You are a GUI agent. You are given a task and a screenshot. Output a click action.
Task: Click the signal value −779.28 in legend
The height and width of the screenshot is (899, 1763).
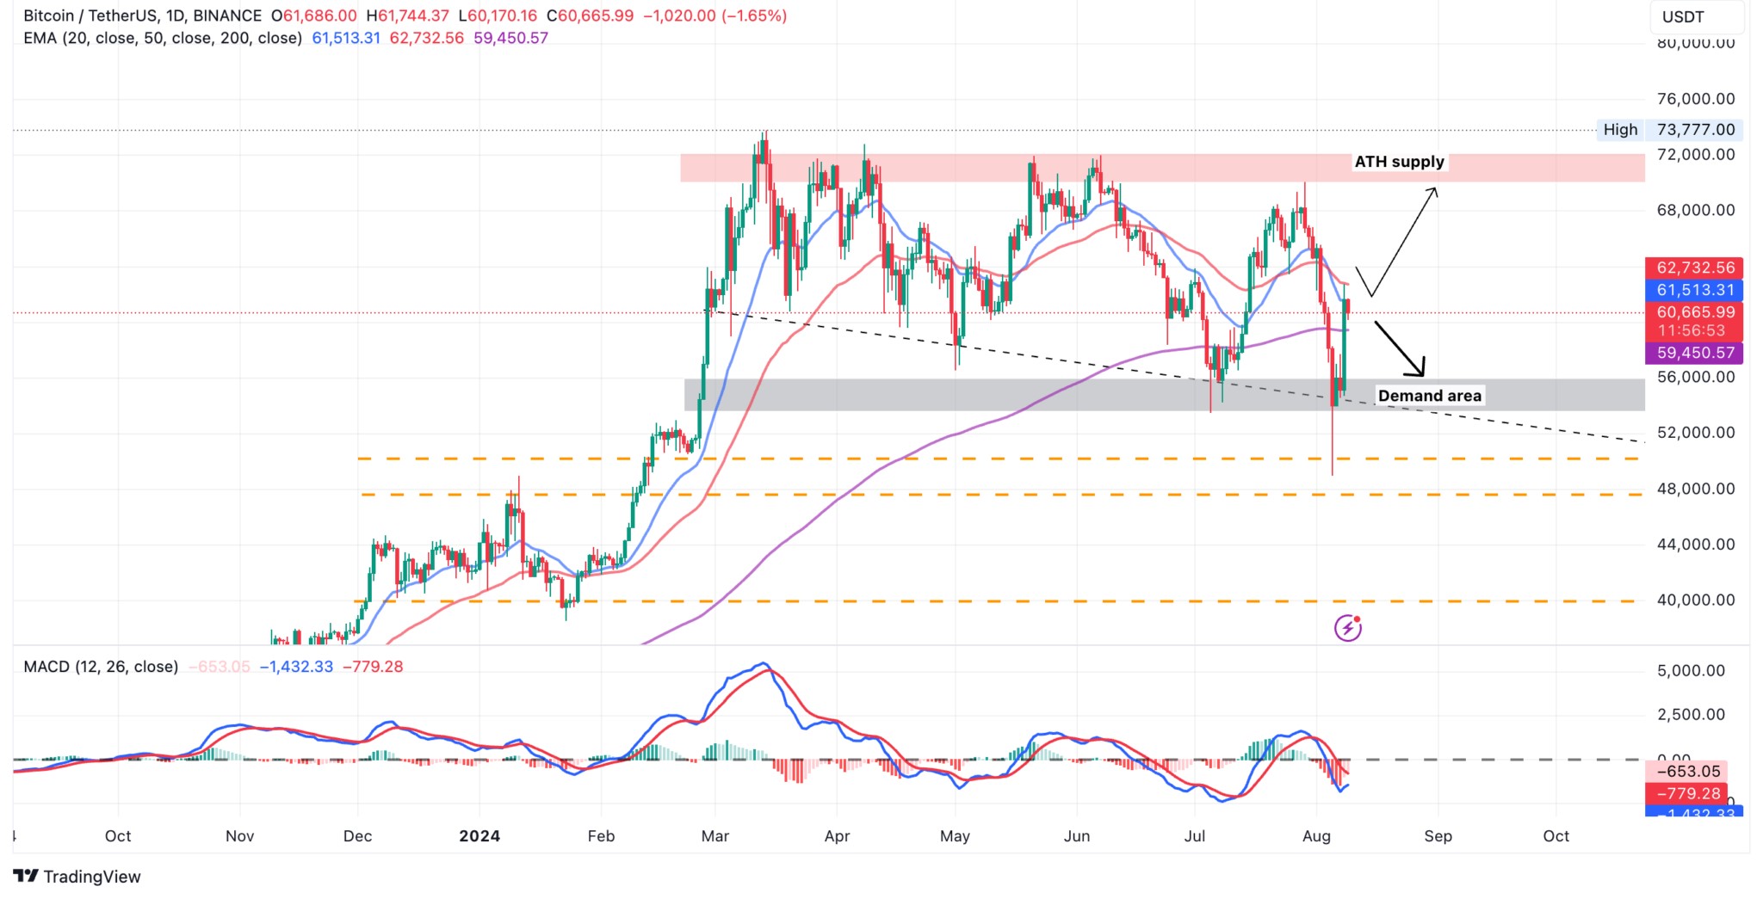(373, 667)
